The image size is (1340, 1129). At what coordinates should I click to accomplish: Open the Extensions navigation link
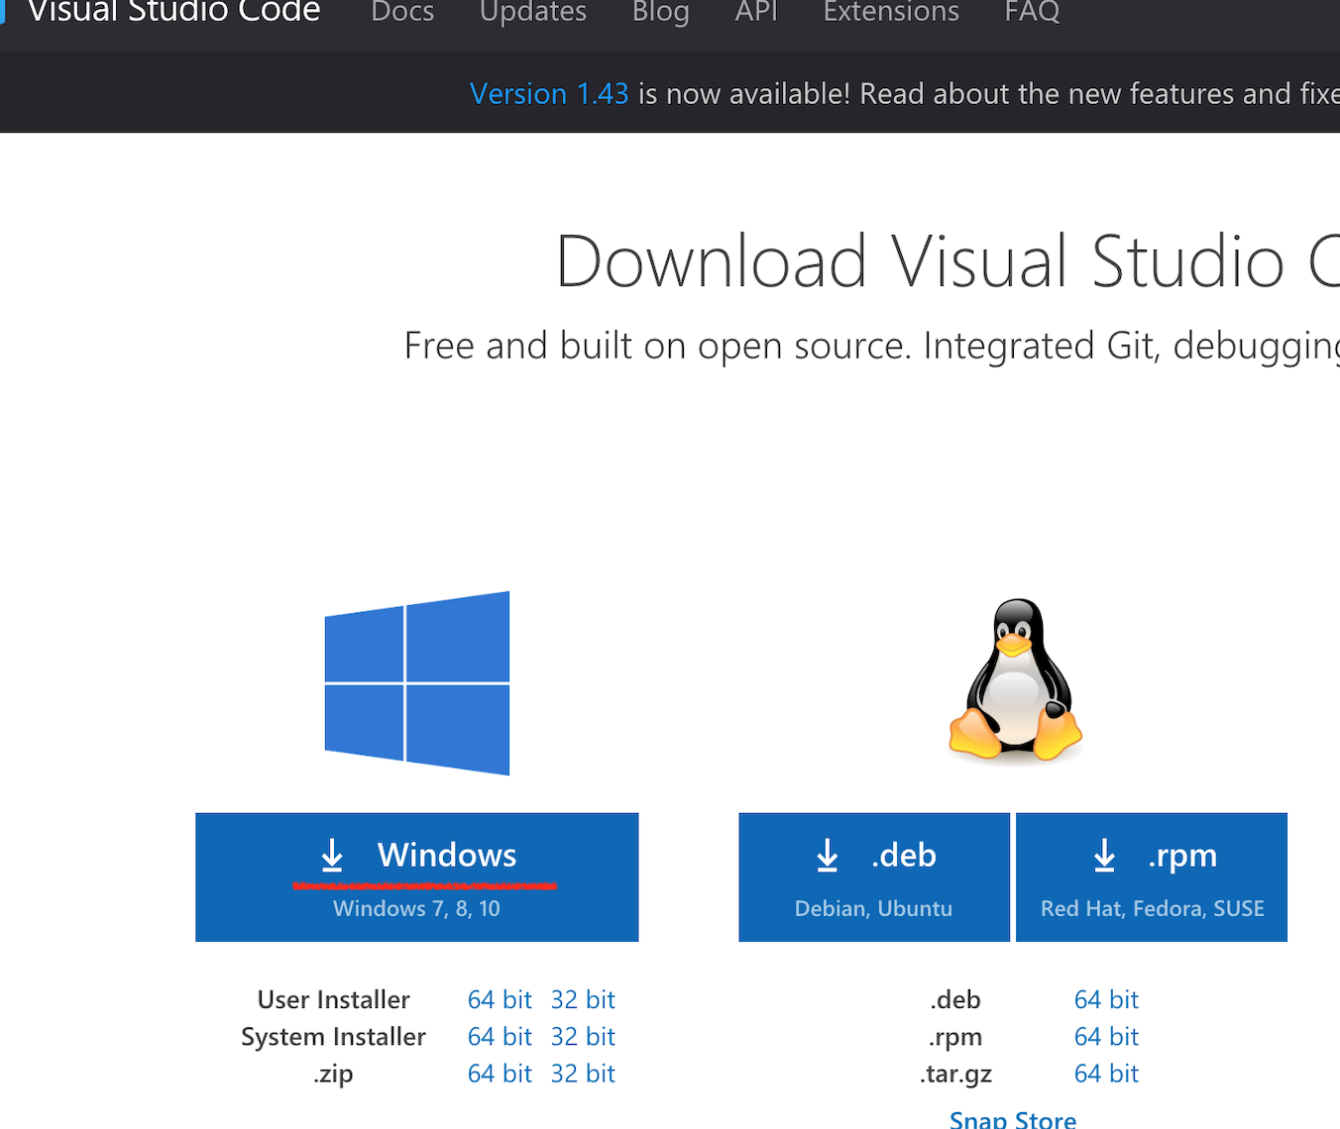(891, 13)
